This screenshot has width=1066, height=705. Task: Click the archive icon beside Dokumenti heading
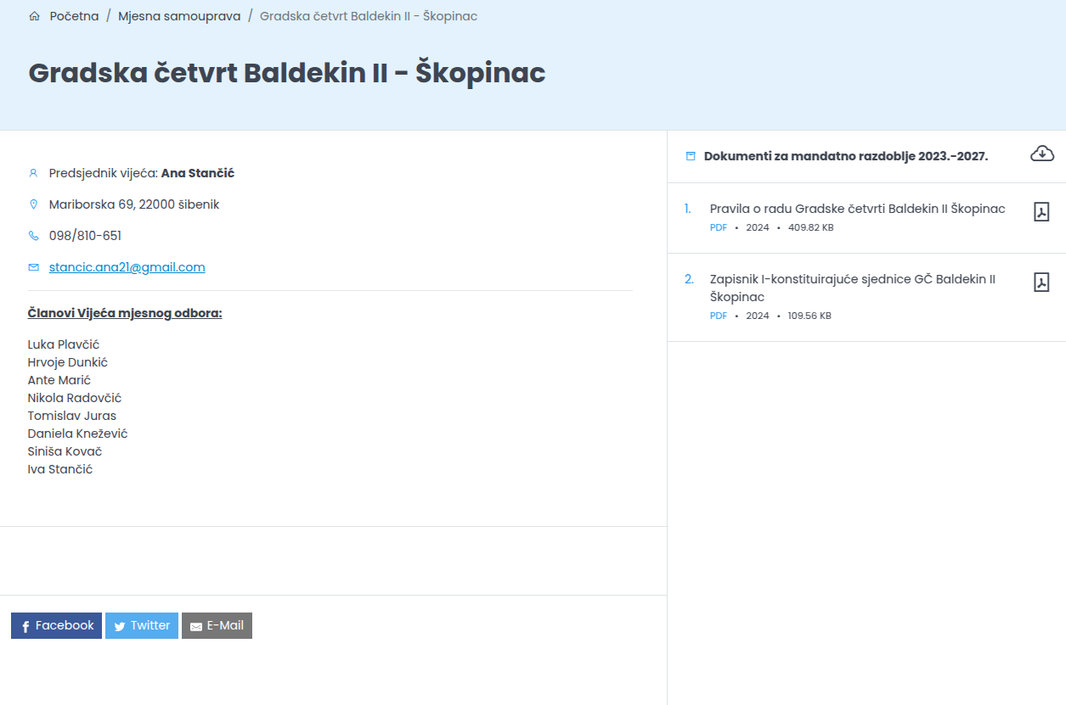691,156
